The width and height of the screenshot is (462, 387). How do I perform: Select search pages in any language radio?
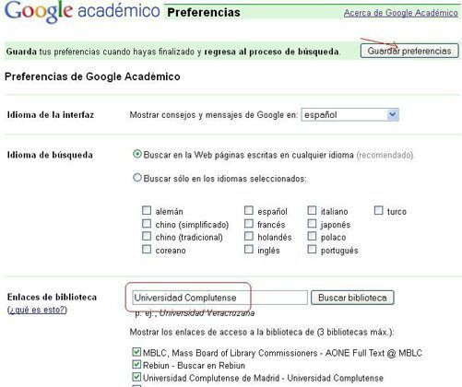pyautogui.click(x=137, y=154)
